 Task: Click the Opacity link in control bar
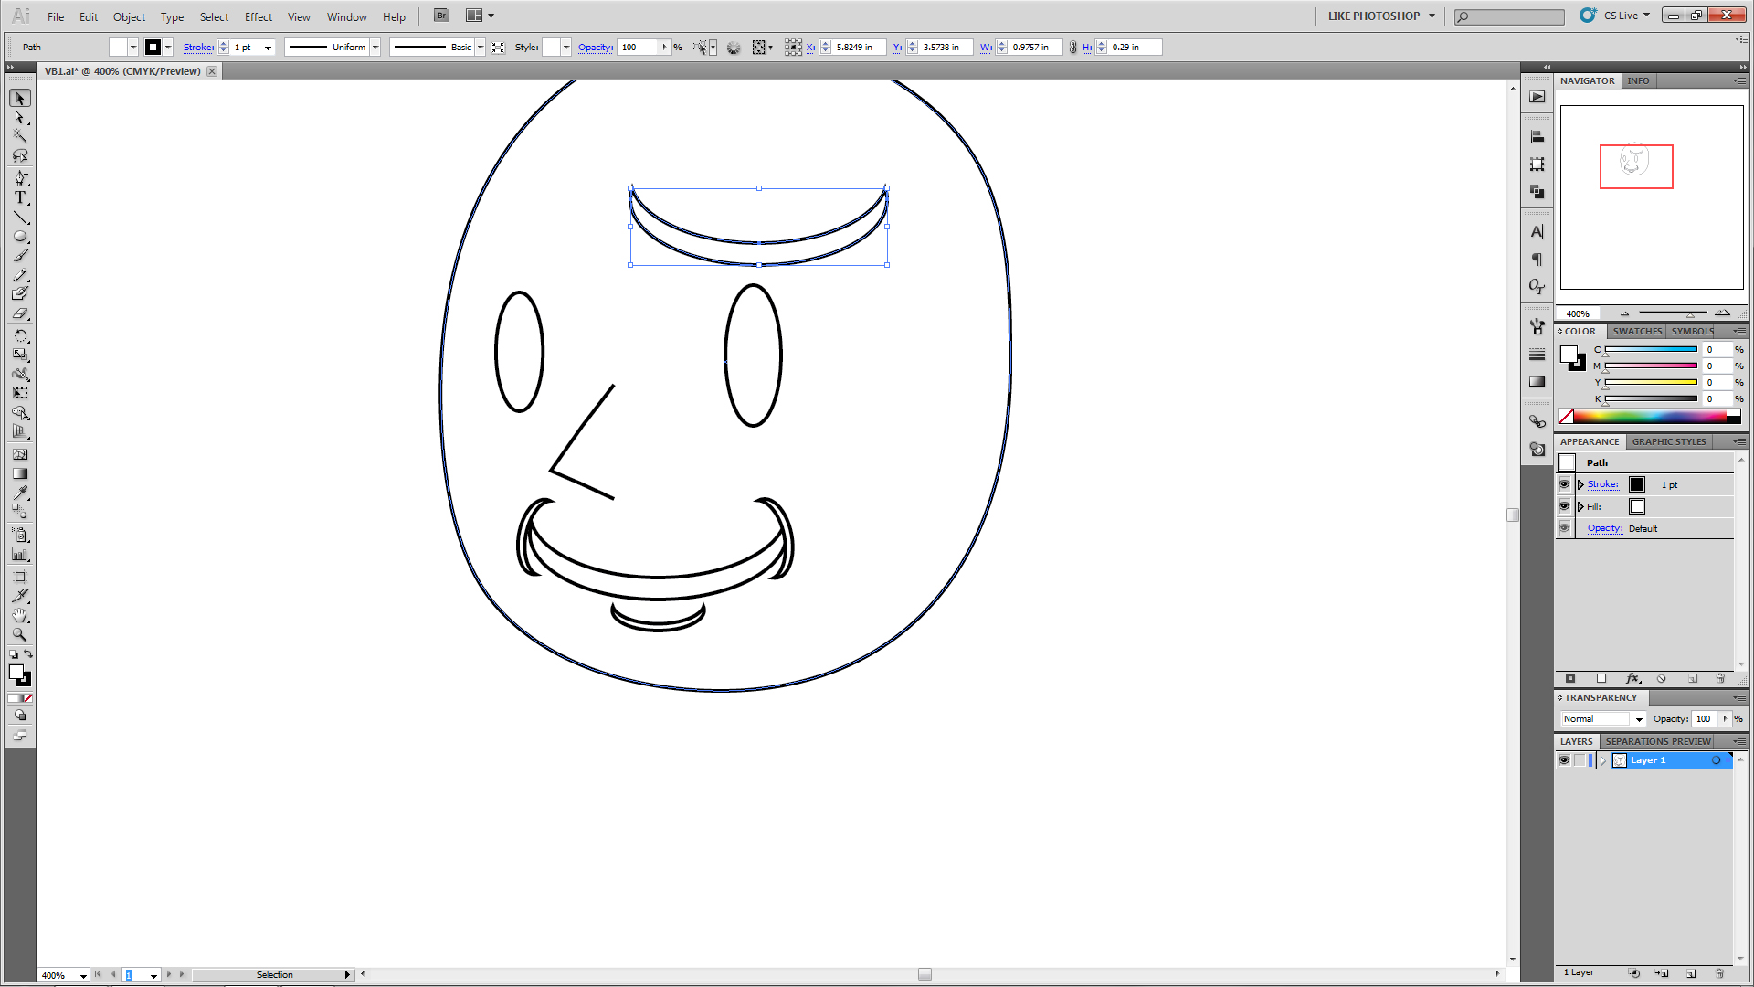tap(595, 48)
